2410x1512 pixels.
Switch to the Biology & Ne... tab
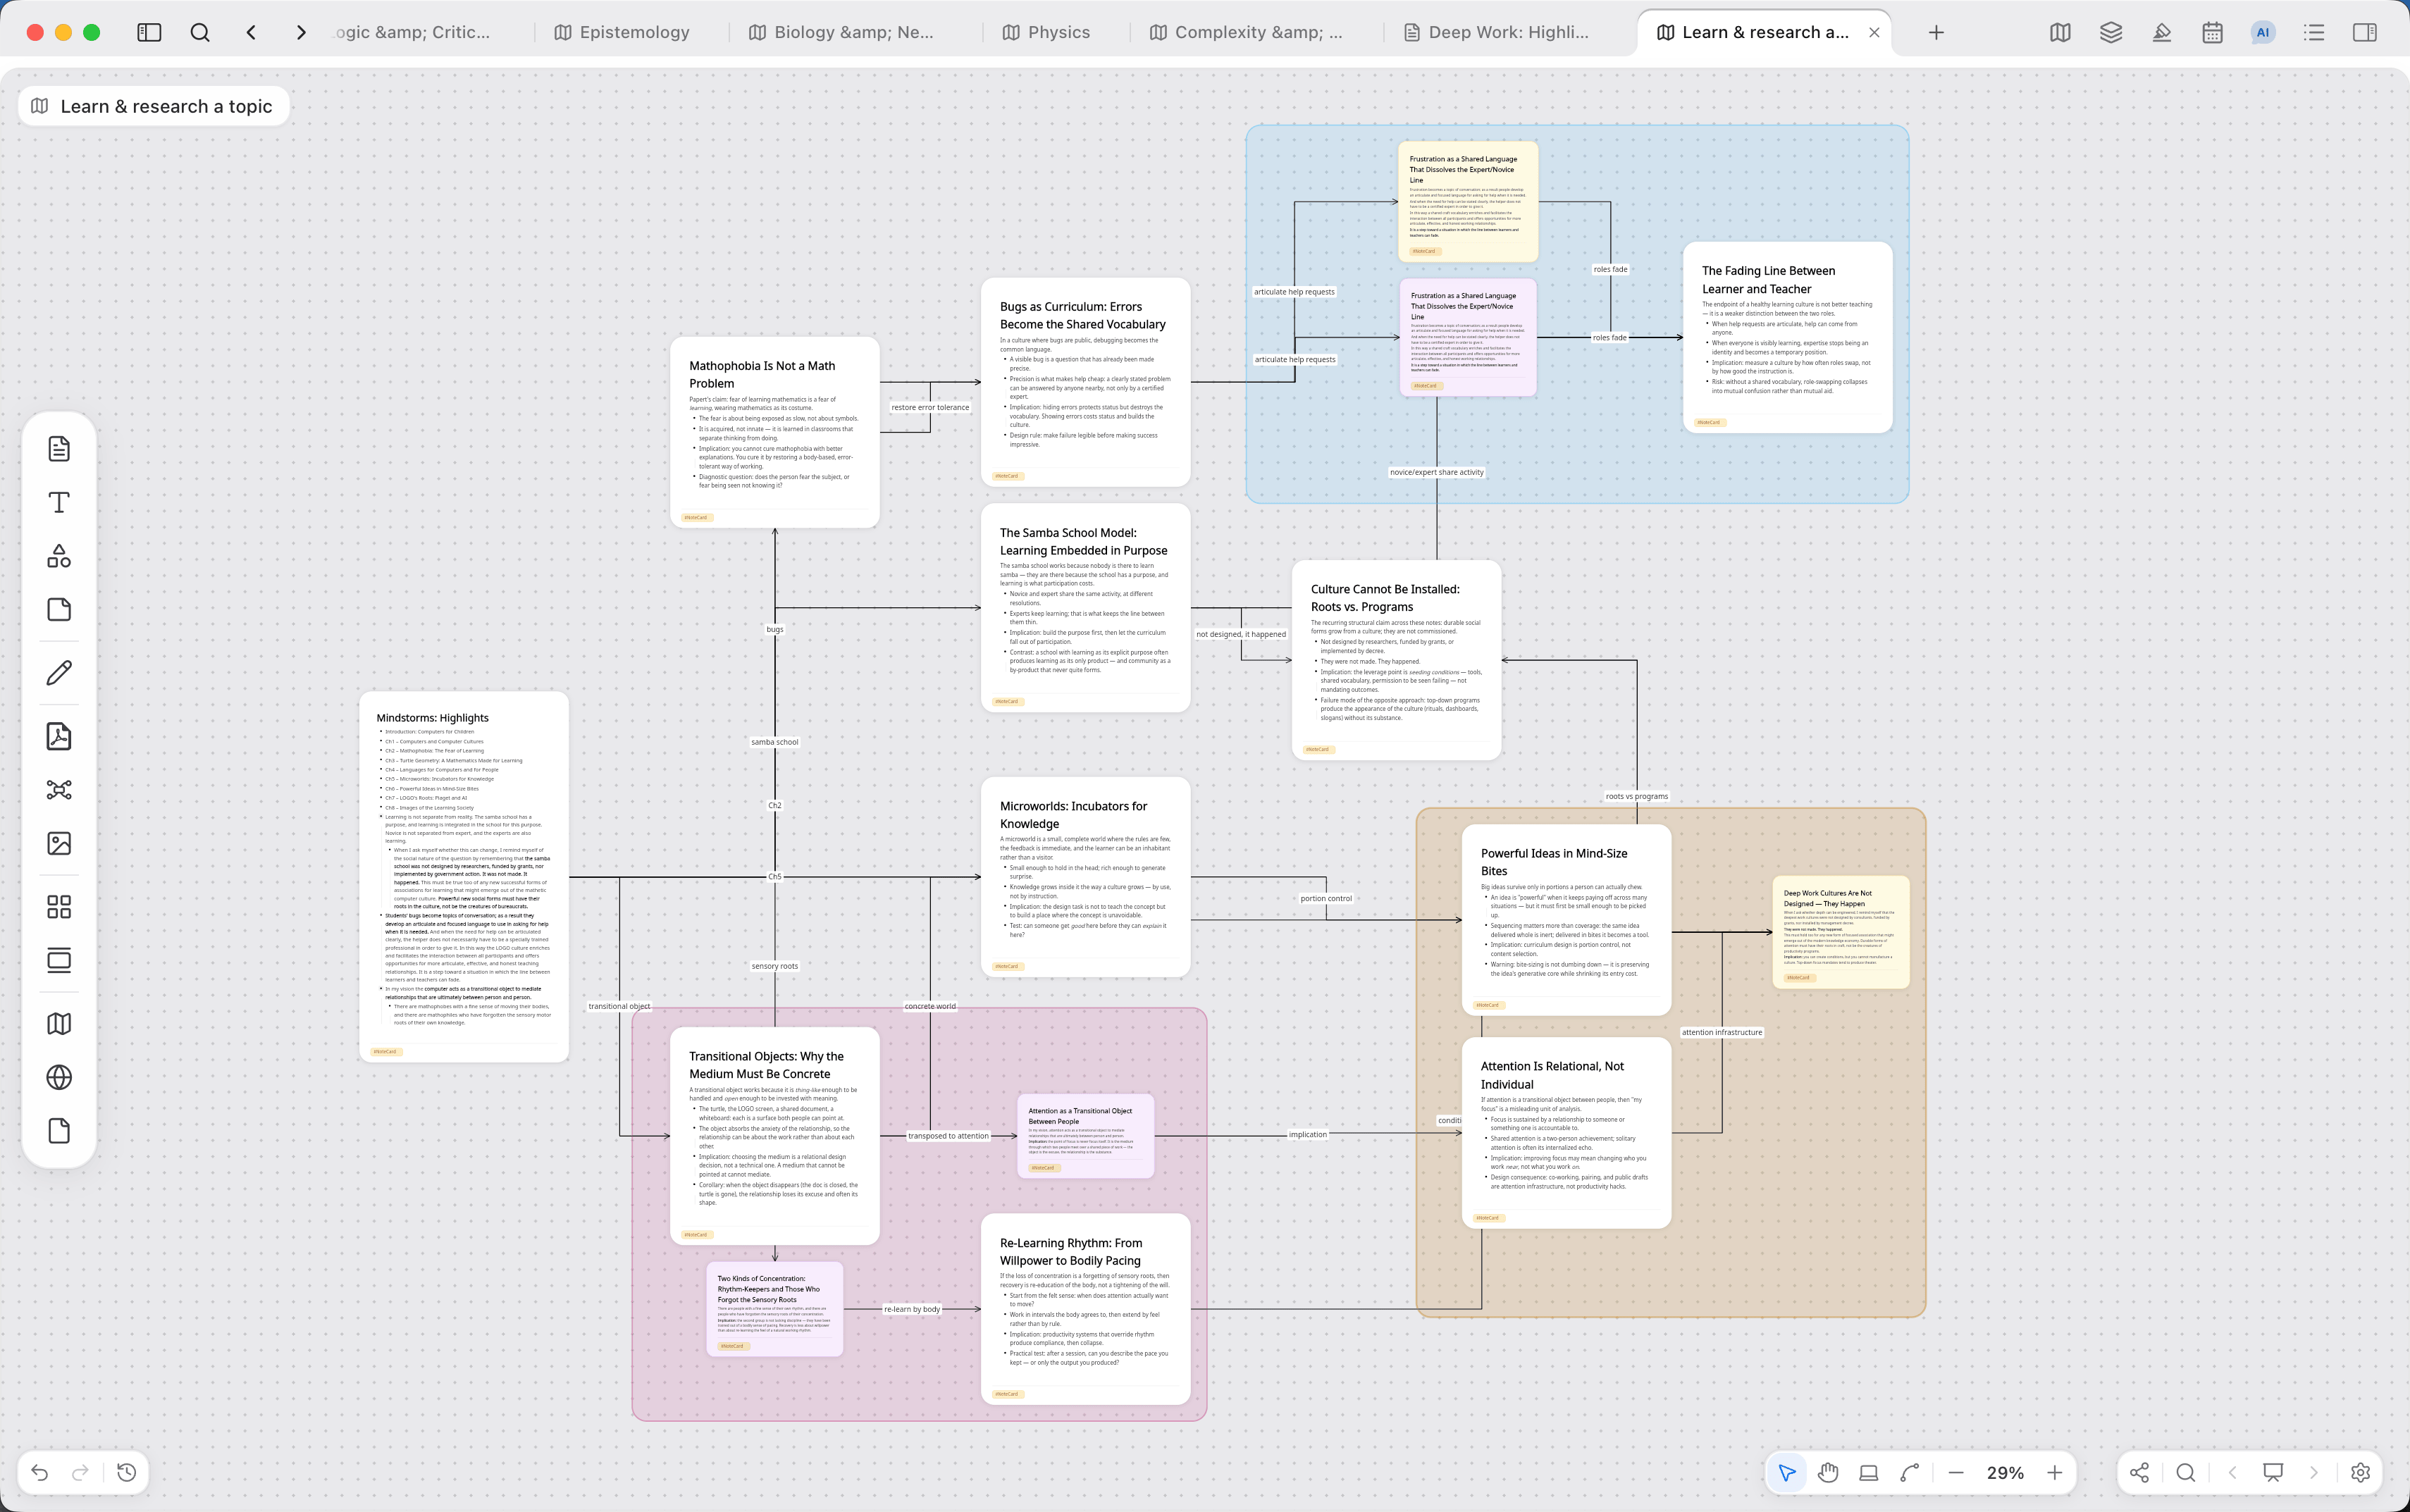click(x=841, y=32)
